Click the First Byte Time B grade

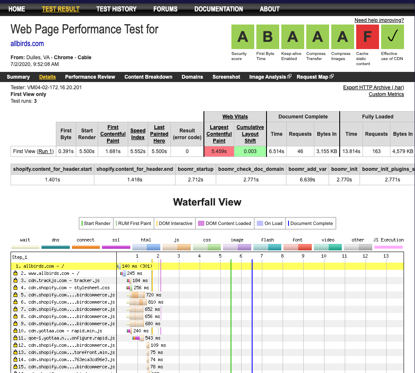268,37
